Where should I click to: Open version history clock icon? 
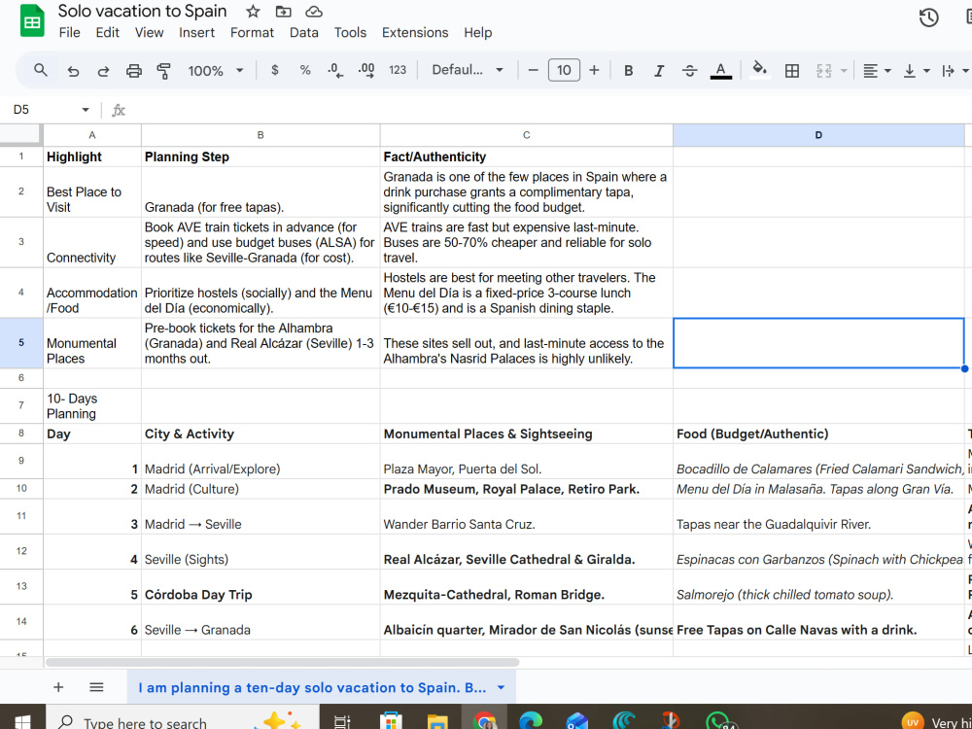928,17
